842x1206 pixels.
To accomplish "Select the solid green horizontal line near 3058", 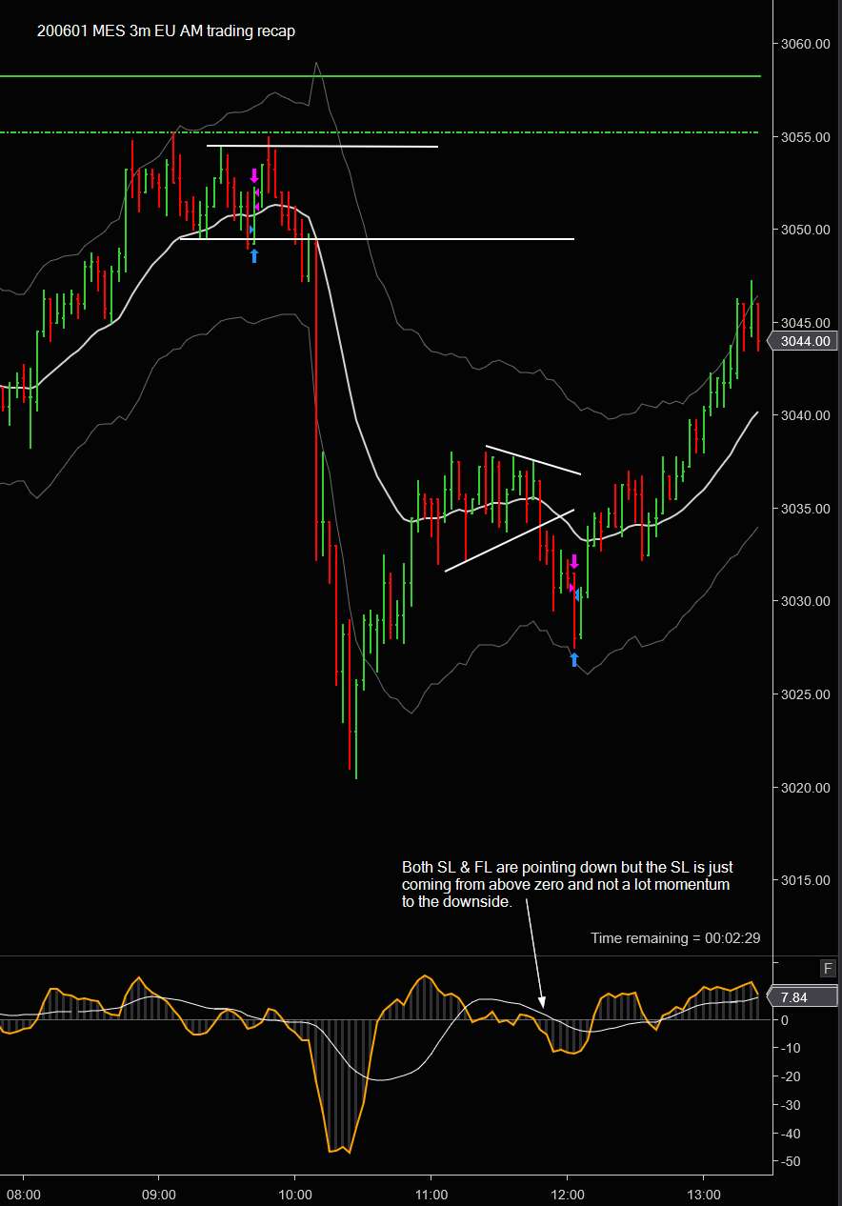I will (x=381, y=75).
